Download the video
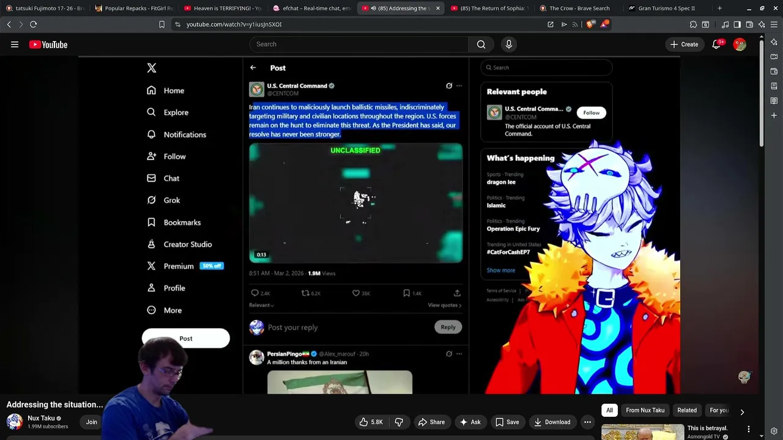Viewport: 783px width, 440px height. click(552, 422)
